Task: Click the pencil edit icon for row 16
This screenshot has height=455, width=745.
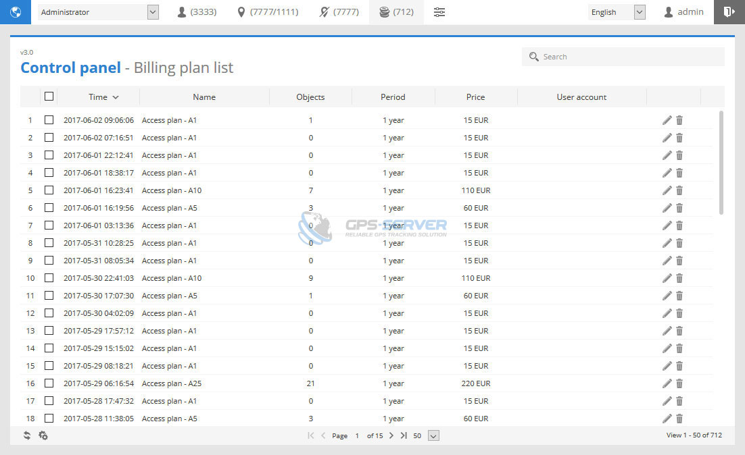Action: pos(667,383)
